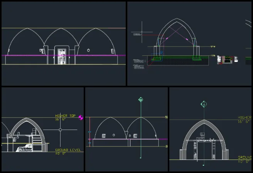Open the two-dome elevation drawing
Screen dimensions: 253x173
[x=126, y=129]
